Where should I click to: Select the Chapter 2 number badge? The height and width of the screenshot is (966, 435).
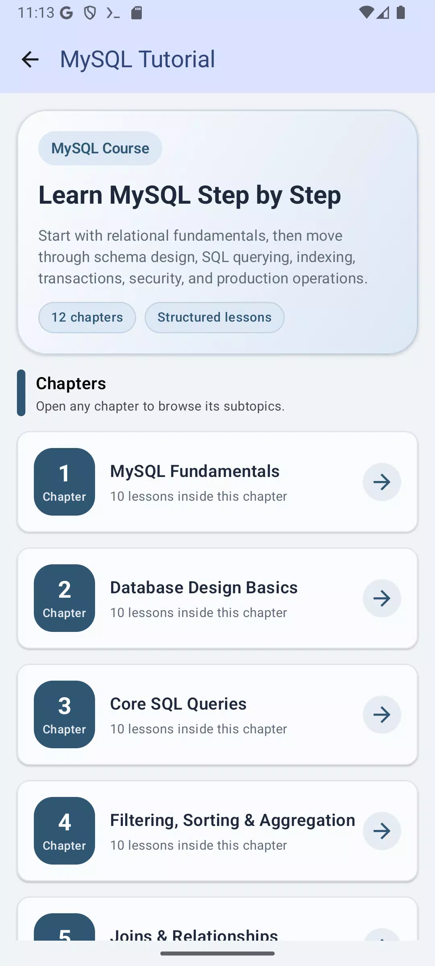pyautogui.click(x=64, y=598)
